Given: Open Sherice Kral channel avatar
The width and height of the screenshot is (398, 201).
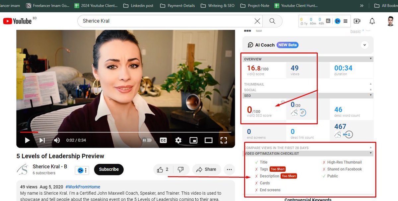Looking at the screenshot, I should click(23, 169).
